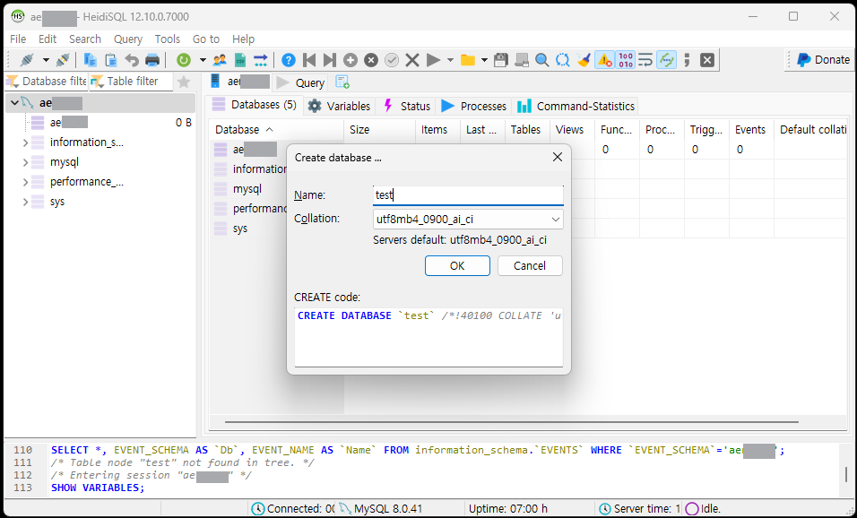Image resolution: width=857 pixels, height=518 pixels.
Task: Toggle the stop-on-errors warning icon
Action: [604, 59]
